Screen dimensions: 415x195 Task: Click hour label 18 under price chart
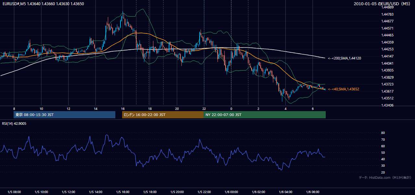point(150,109)
